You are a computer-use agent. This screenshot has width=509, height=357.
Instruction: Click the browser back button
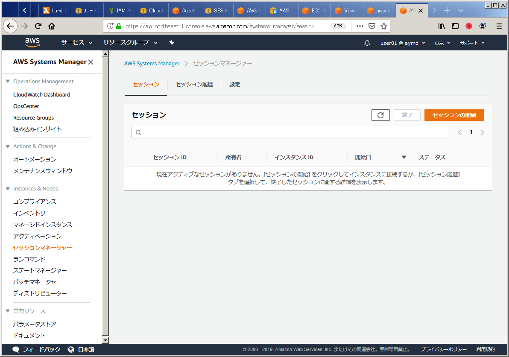click(x=10, y=26)
